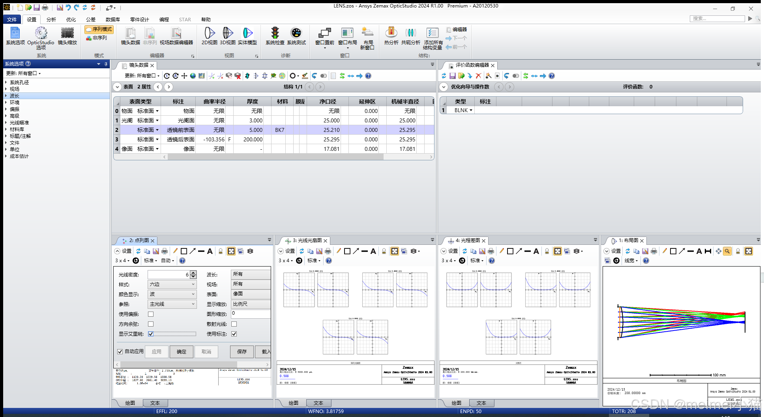764x417 pixels.
Task: Click the lock window icon in 光线光扇图 toolbar
Action: pos(384,251)
